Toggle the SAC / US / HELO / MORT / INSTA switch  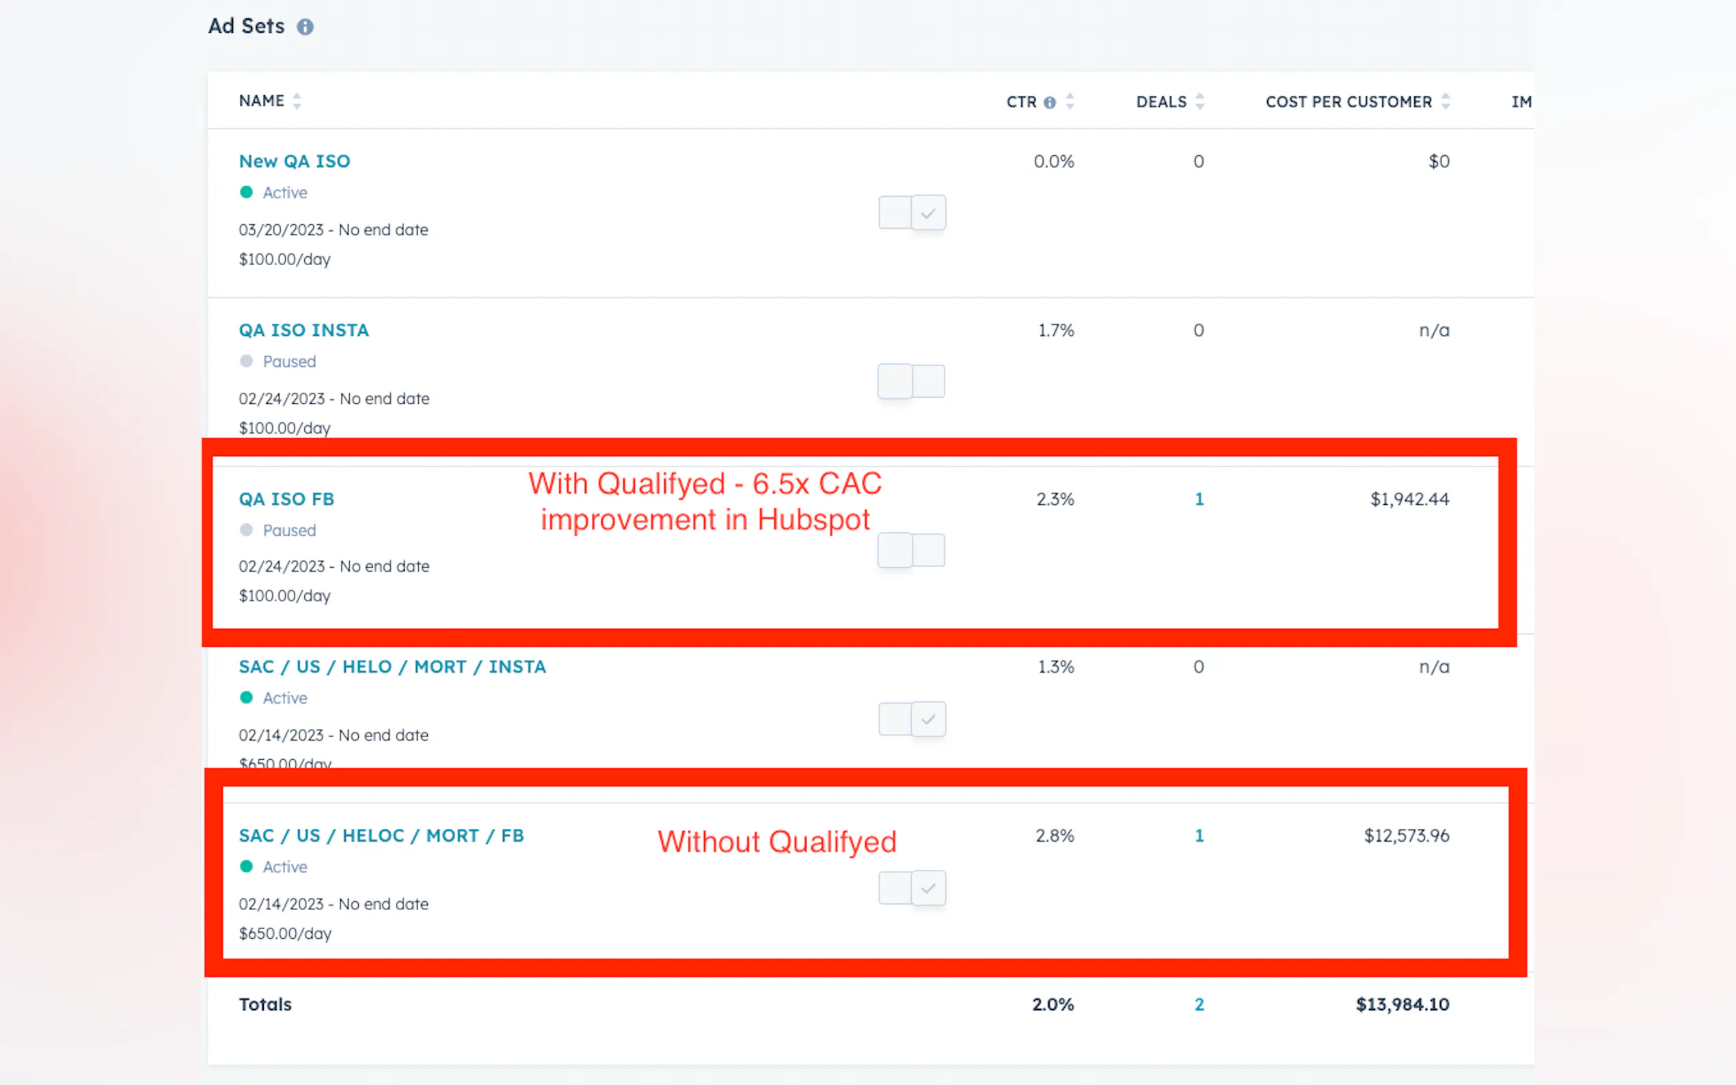[x=912, y=719]
